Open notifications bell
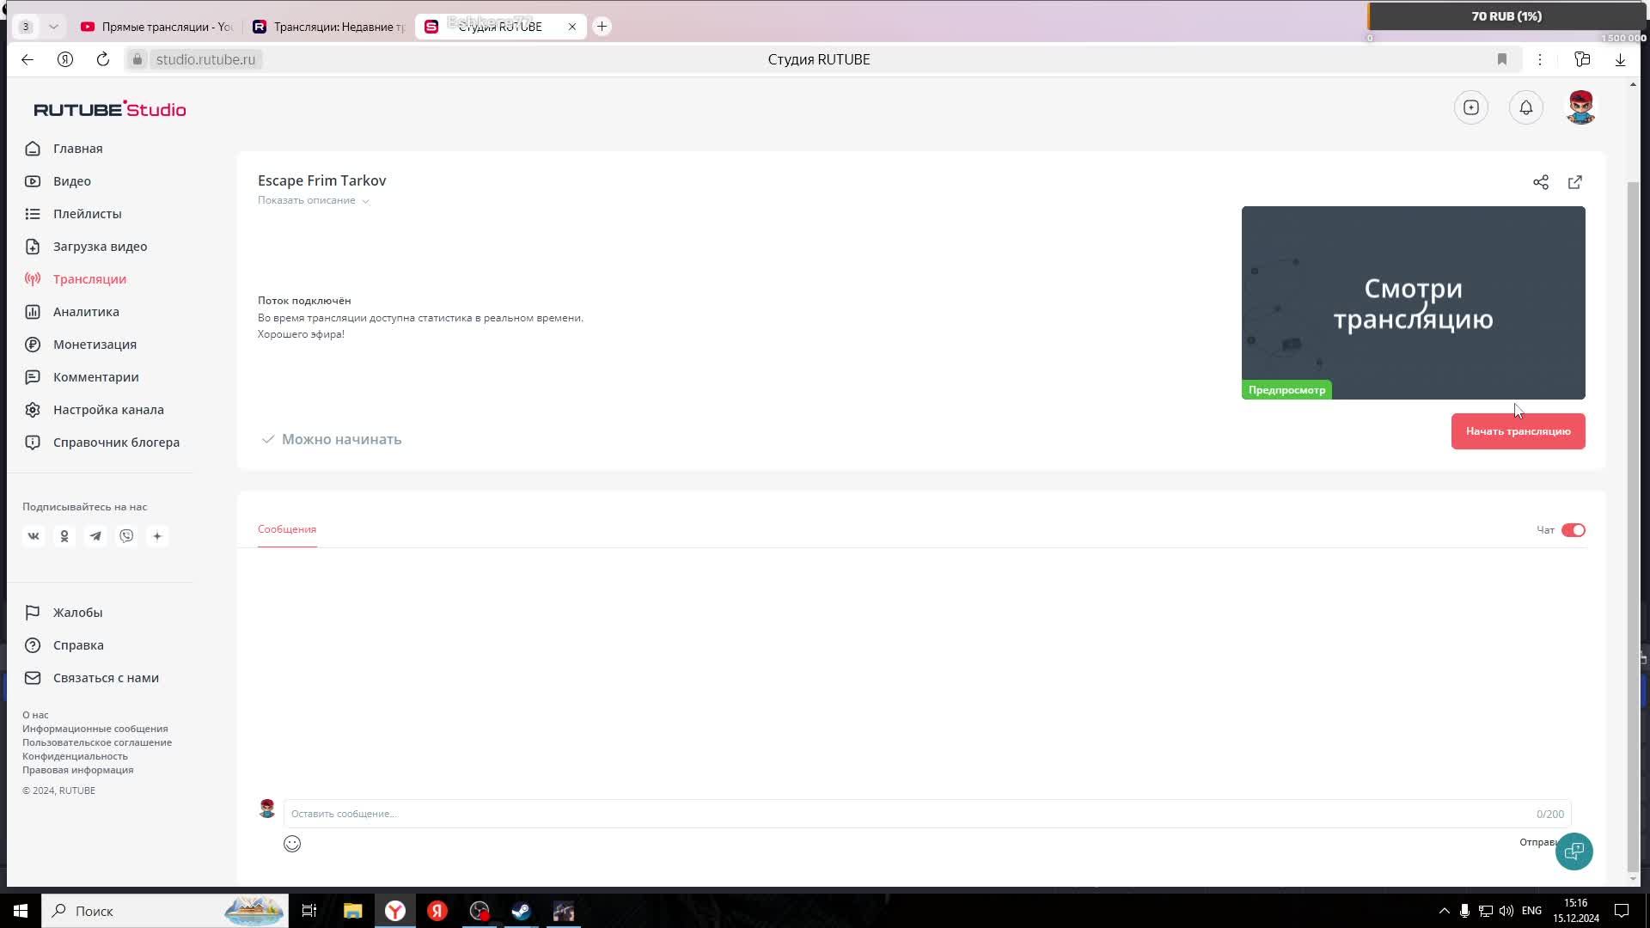 tap(1525, 107)
